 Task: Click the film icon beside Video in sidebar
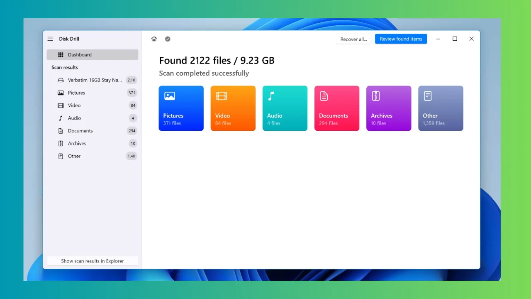pos(61,105)
